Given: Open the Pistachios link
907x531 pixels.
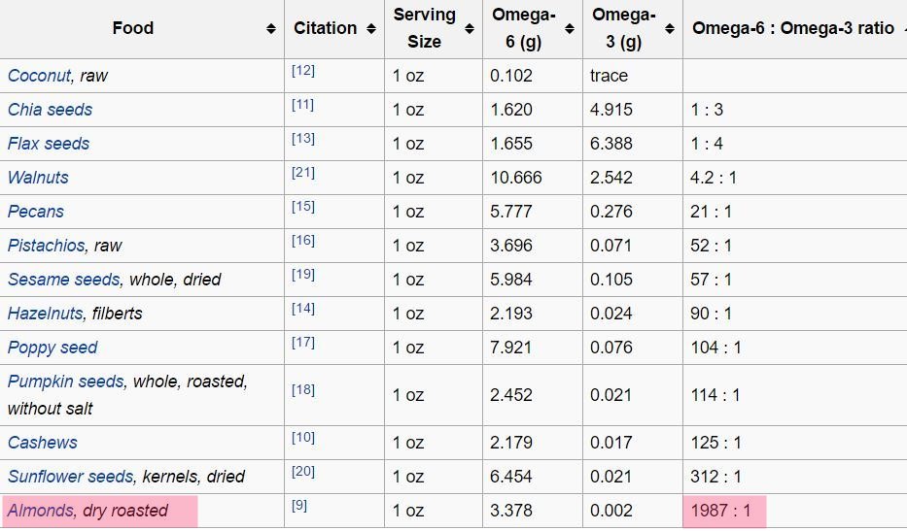Looking at the screenshot, I should click(x=47, y=246).
